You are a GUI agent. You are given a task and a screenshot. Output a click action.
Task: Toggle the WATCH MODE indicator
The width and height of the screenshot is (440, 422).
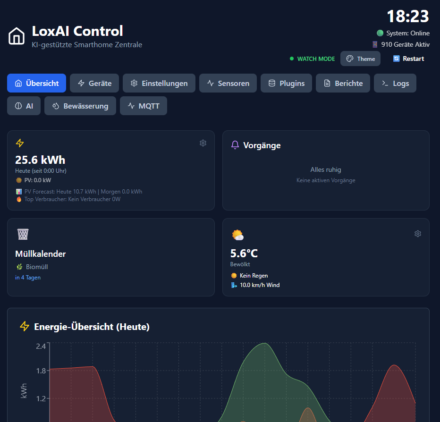pos(312,59)
